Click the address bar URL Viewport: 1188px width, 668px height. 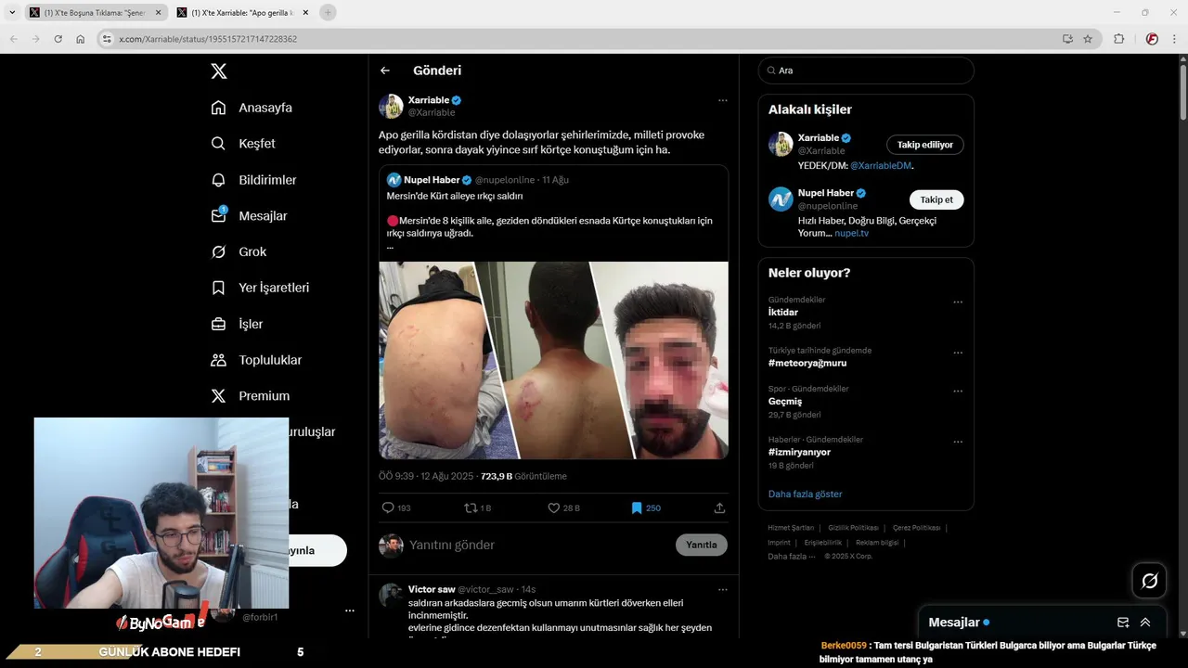coord(207,39)
